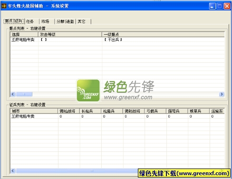This screenshot has height=179, width=232.
Task: Minimize the 系统设置 window
Action: (x=212, y=6)
